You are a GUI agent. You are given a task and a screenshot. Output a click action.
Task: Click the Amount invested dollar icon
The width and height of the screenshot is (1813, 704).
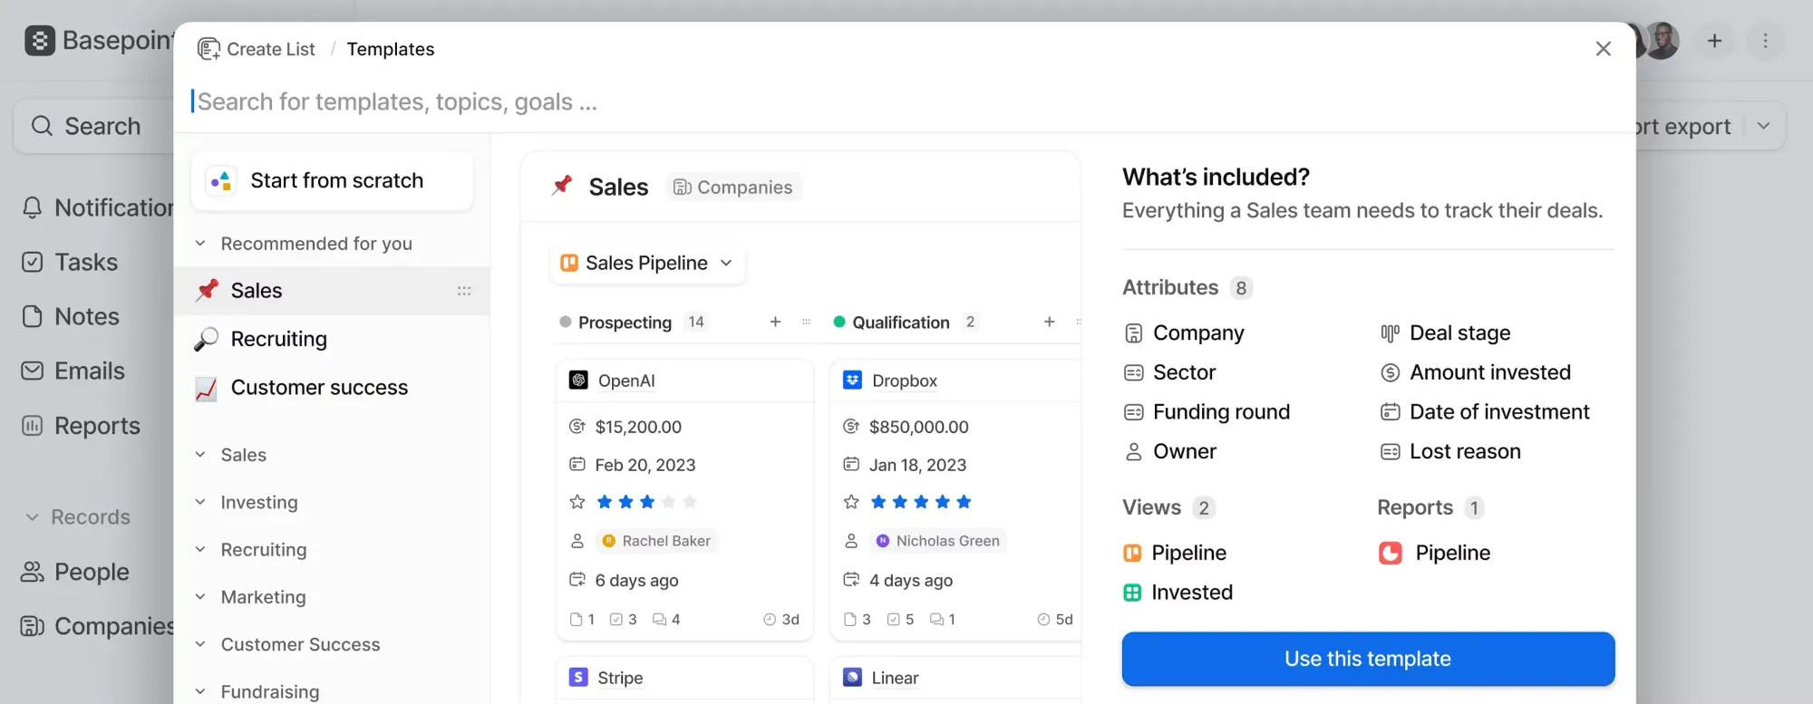pos(1390,372)
